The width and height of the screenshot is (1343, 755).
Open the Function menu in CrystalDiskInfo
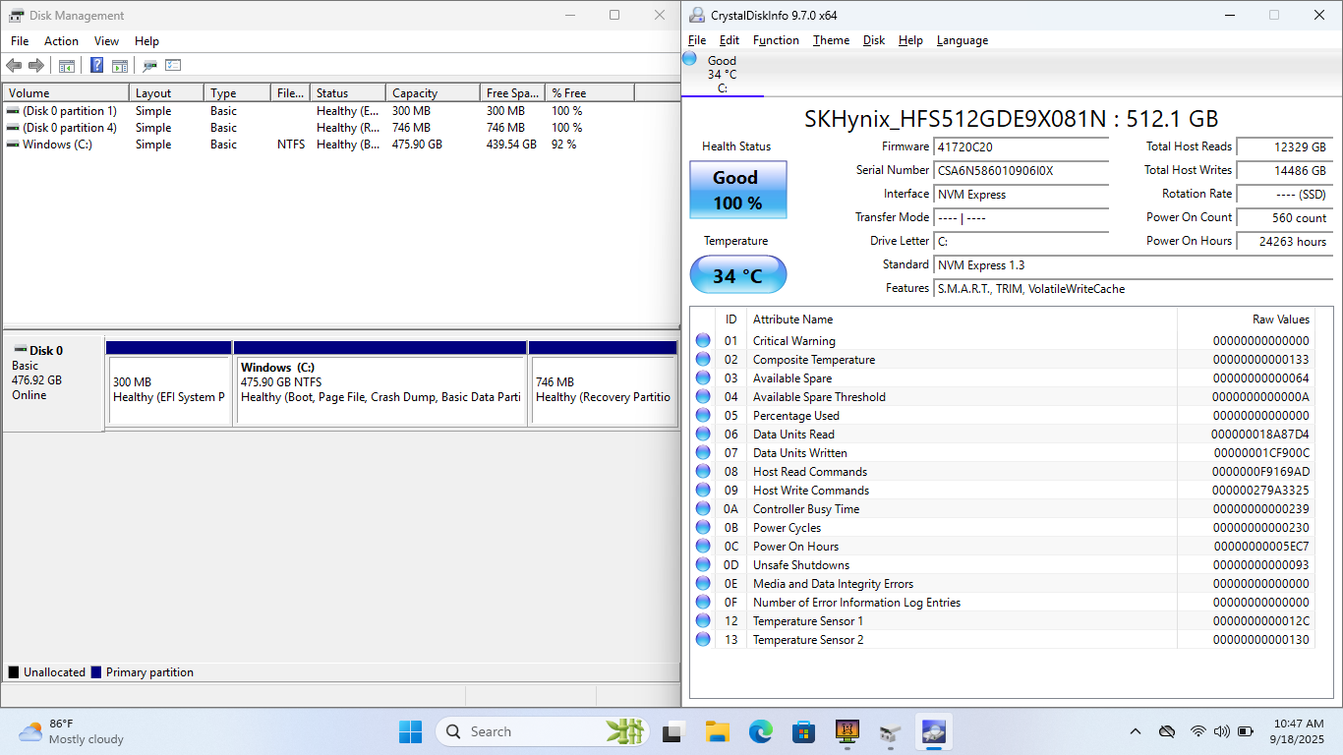tap(776, 40)
